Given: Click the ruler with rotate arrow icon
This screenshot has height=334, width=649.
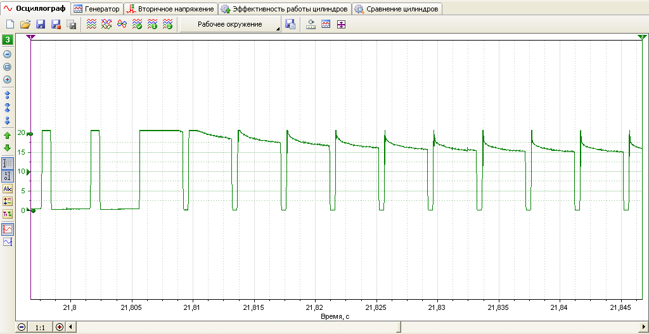Looking at the screenshot, I should [311, 25].
